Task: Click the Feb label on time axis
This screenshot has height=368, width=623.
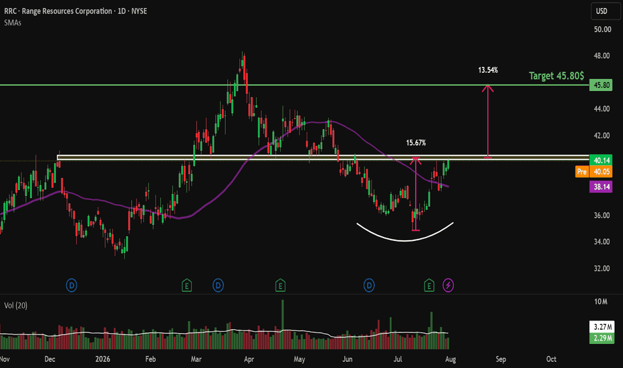Action: [150, 359]
